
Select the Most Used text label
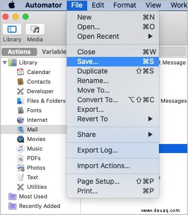tap(33, 196)
